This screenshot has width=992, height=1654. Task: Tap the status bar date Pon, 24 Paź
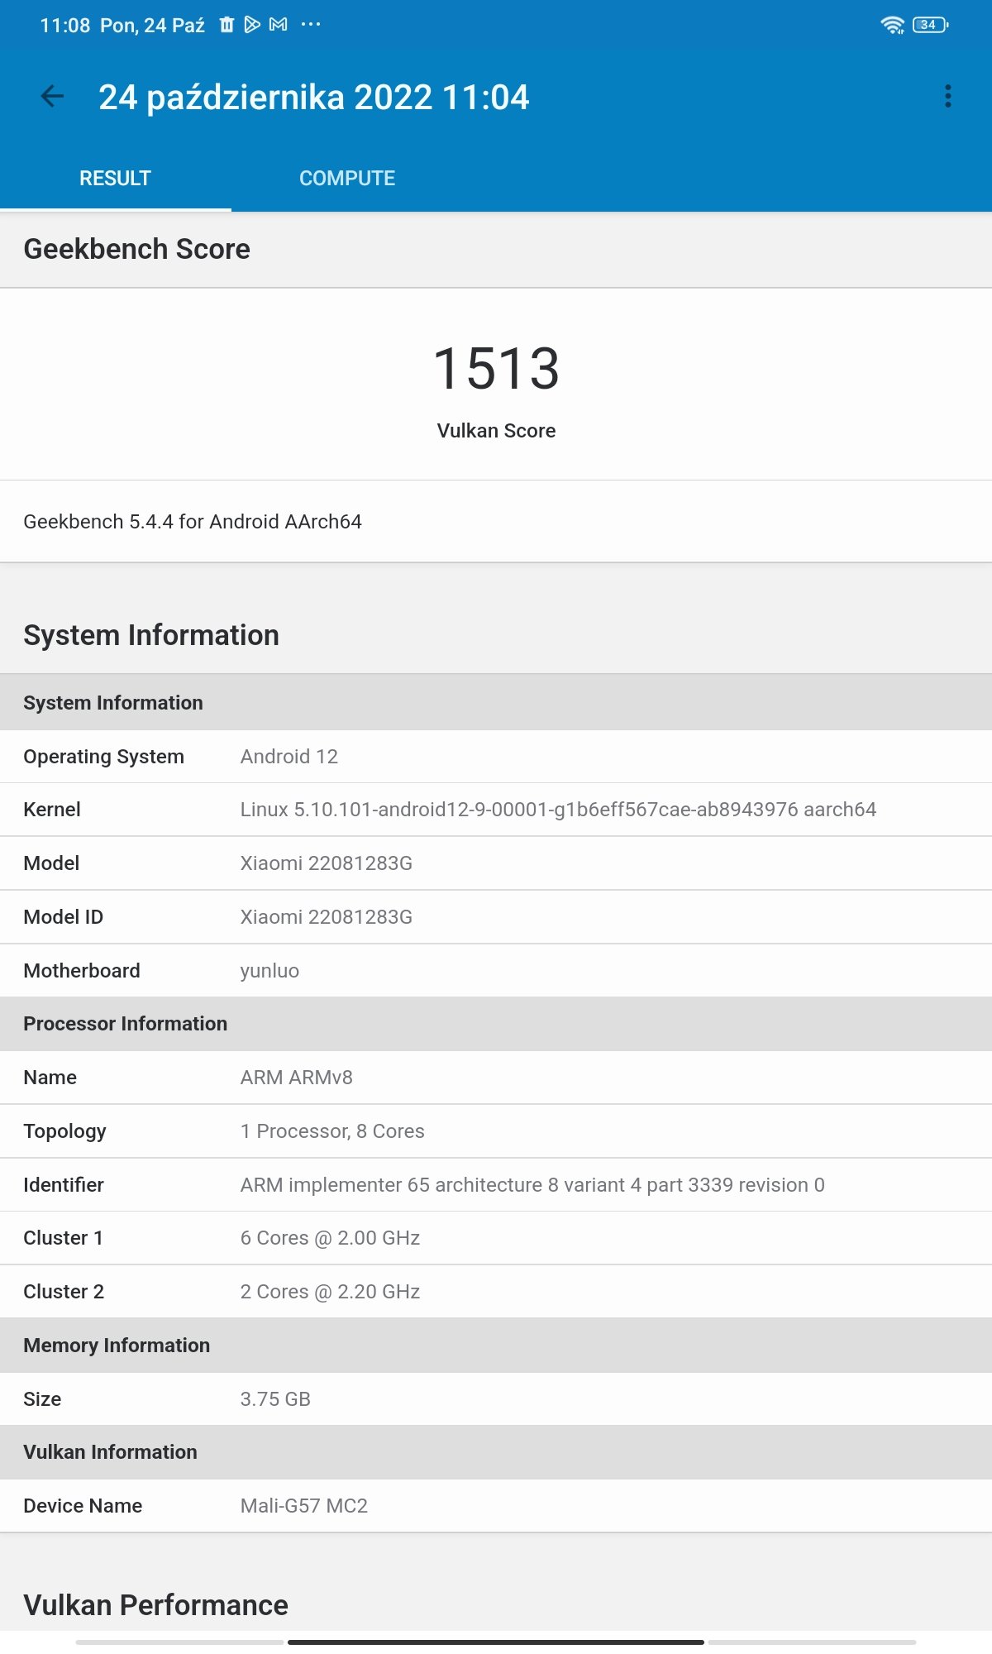152,26
